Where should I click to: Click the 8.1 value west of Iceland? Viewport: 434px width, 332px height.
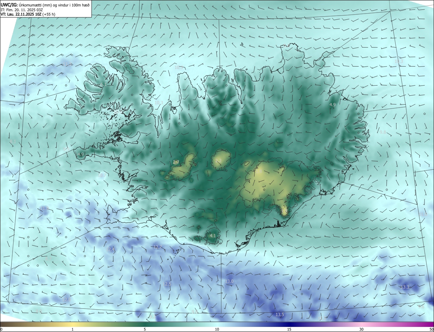pos(13,141)
